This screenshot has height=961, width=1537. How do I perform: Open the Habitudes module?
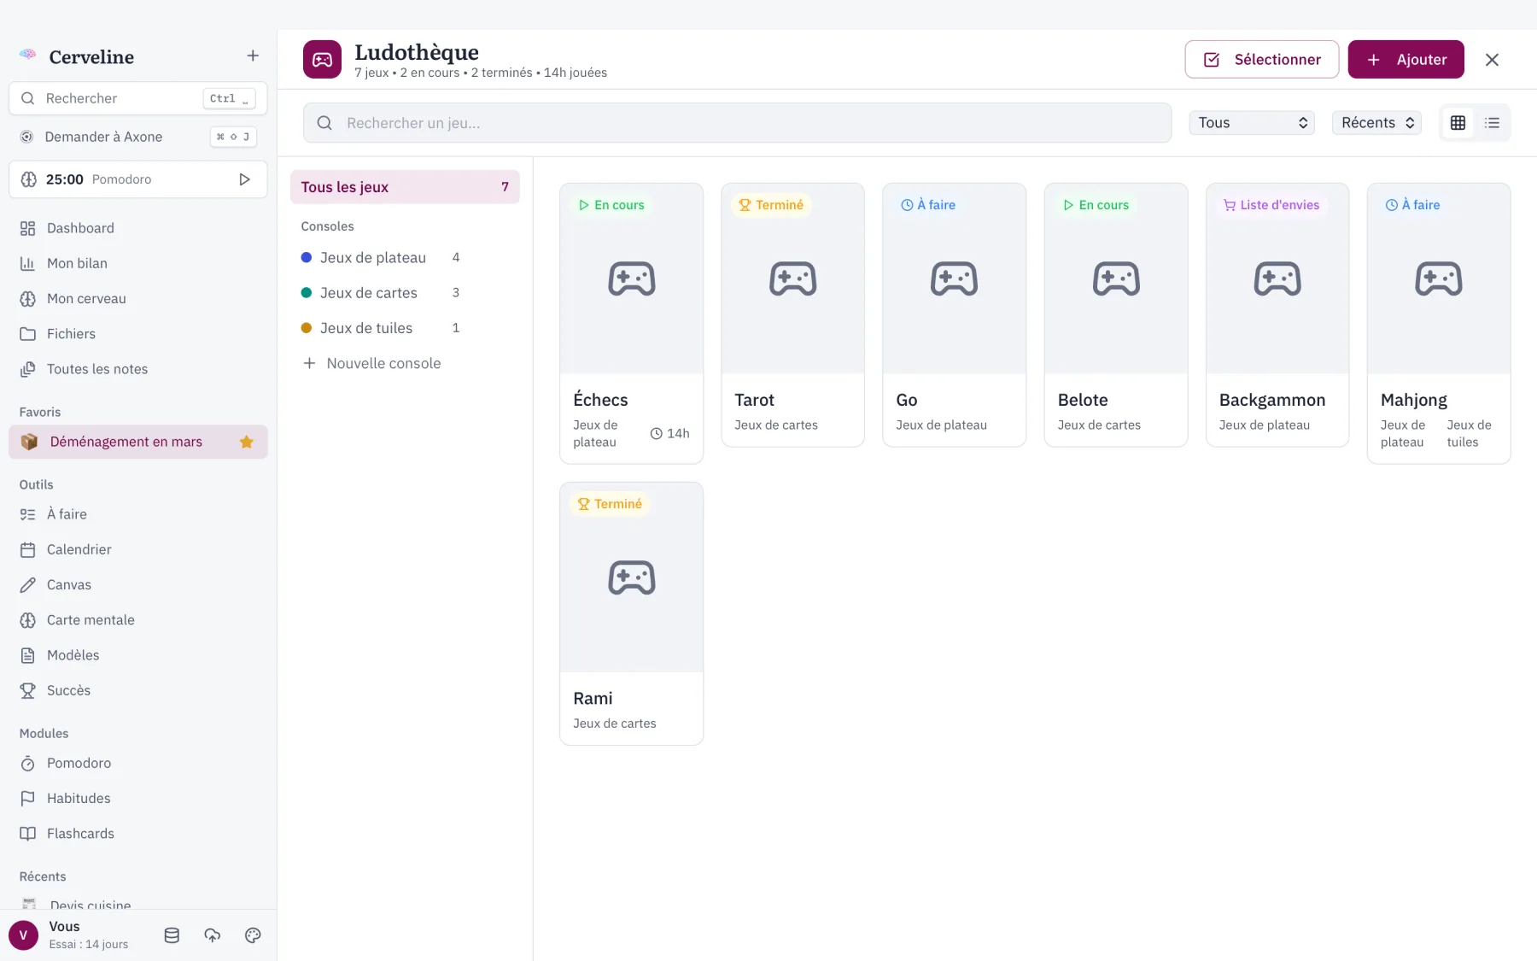click(x=138, y=798)
